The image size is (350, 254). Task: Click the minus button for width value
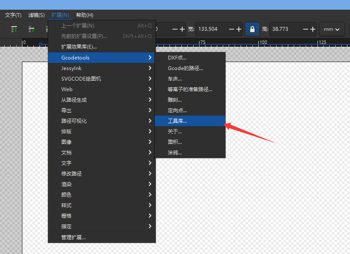click(x=232, y=29)
